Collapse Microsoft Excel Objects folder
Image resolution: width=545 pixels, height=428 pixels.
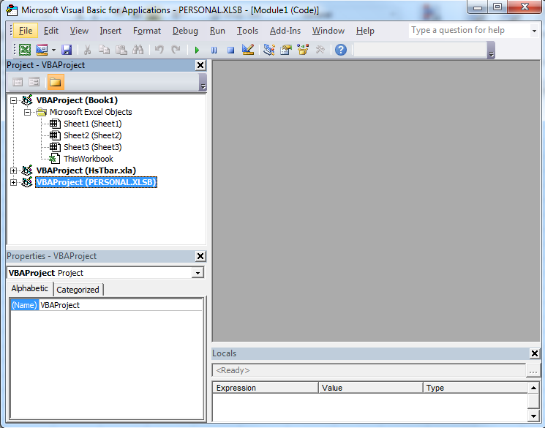tap(27, 112)
